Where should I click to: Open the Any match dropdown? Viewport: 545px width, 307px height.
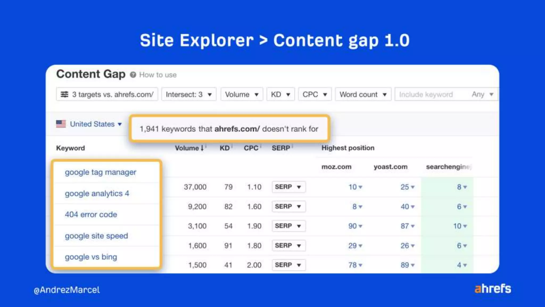483,94
